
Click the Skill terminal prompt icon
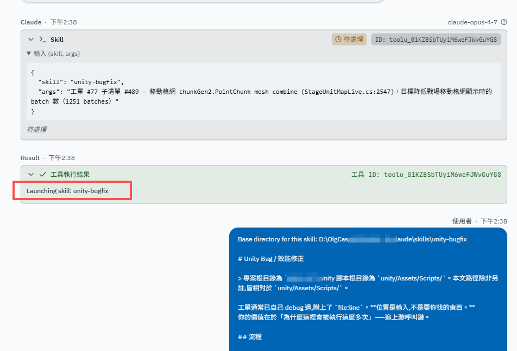click(x=42, y=40)
